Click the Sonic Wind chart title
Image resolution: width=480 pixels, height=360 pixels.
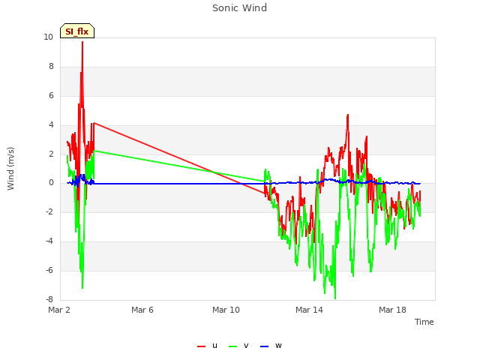pos(240,8)
